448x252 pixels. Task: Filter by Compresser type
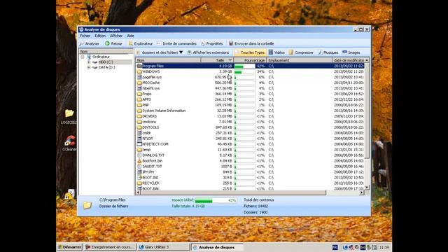[x=301, y=52]
